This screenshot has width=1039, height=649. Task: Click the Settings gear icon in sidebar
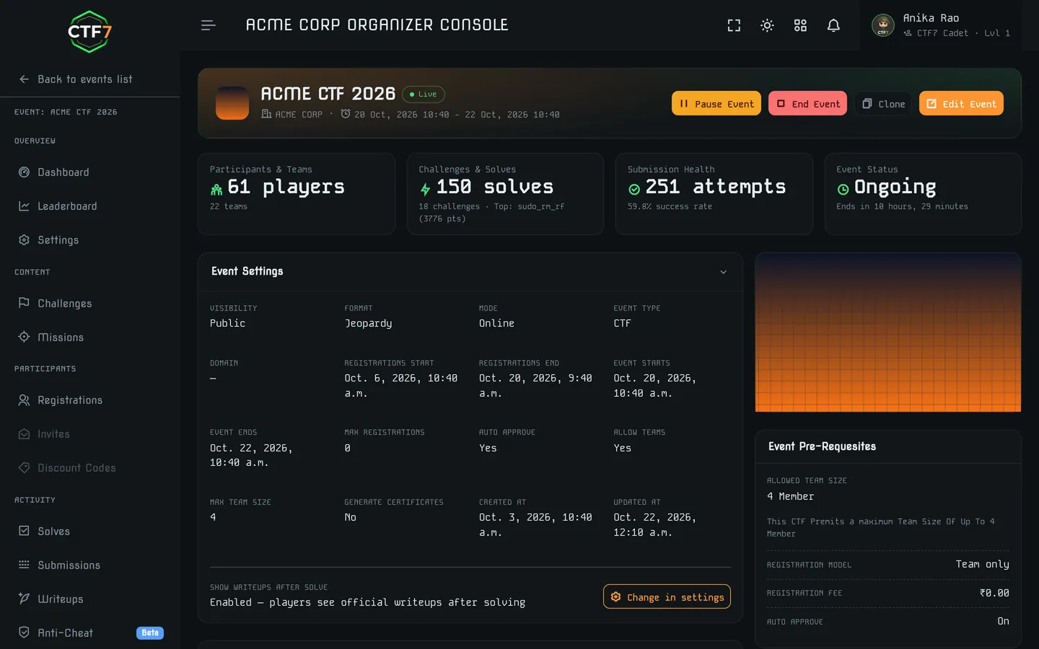tap(24, 240)
